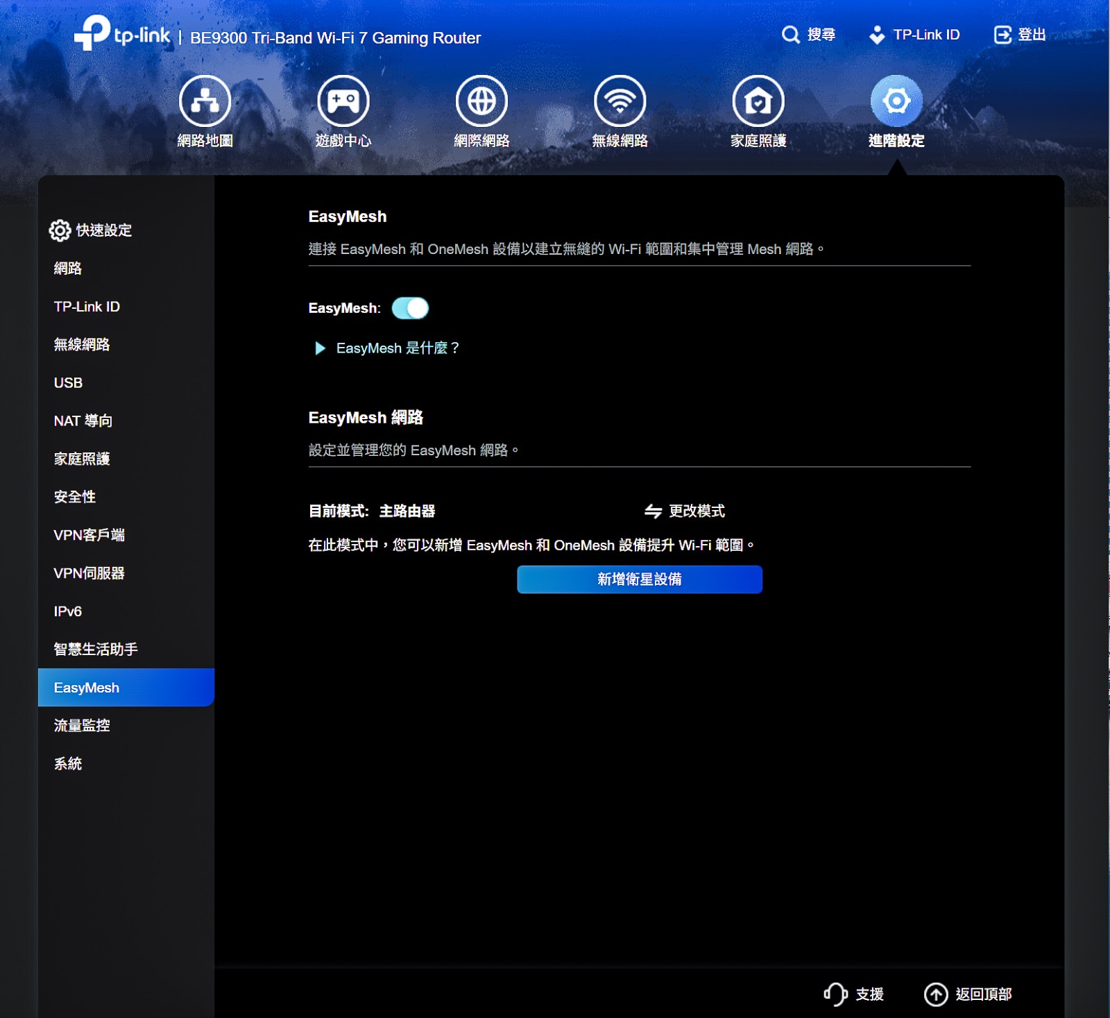Click the 支援 label in footer
The image size is (1110, 1018).
(x=869, y=994)
